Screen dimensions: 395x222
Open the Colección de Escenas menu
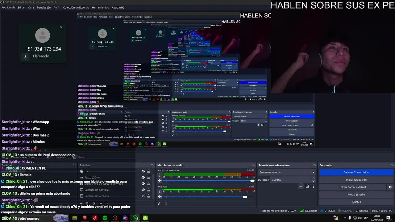[x=76, y=7]
